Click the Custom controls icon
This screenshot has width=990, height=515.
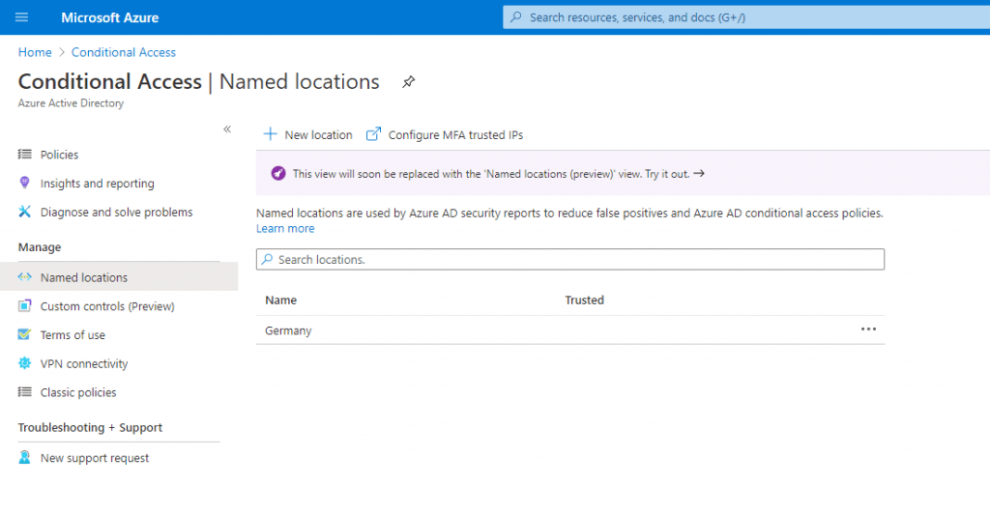click(x=24, y=305)
